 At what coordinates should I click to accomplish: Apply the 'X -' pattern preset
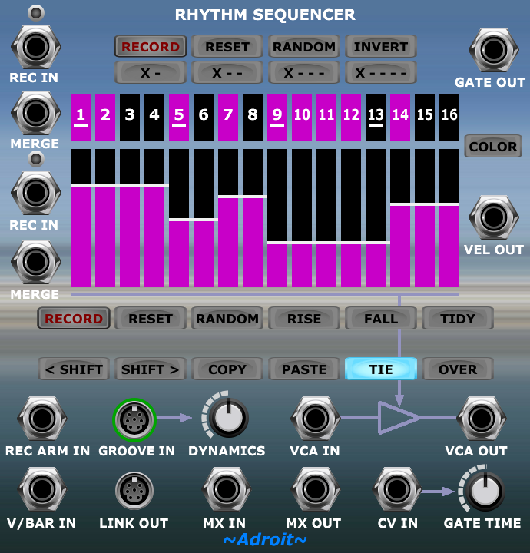[x=151, y=73]
